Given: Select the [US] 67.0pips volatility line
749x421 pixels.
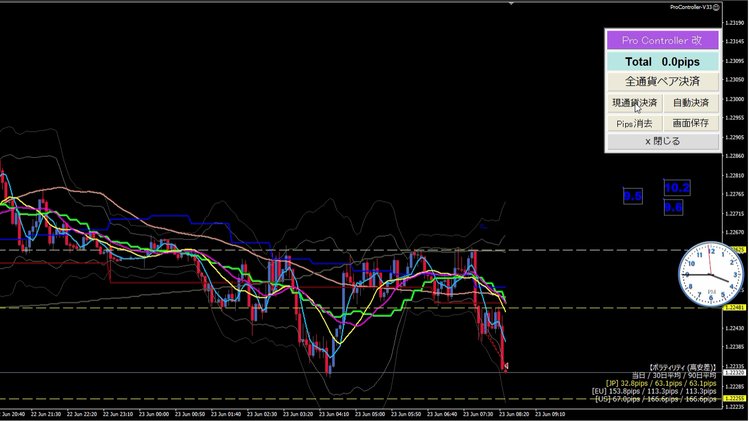Looking at the screenshot, I should [x=656, y=399].
